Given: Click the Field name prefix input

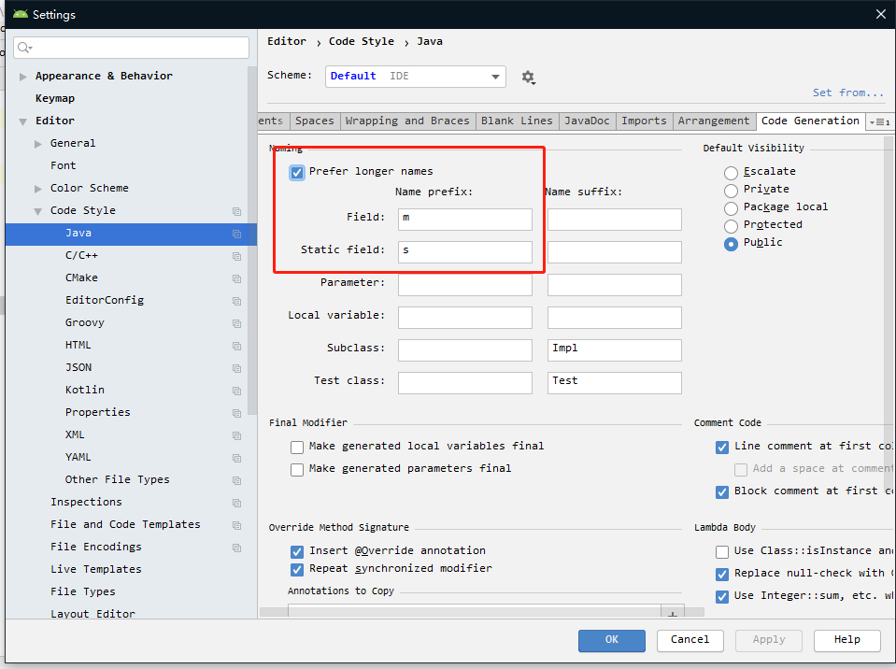Looking at the screenshot, I should click(464, 220).
